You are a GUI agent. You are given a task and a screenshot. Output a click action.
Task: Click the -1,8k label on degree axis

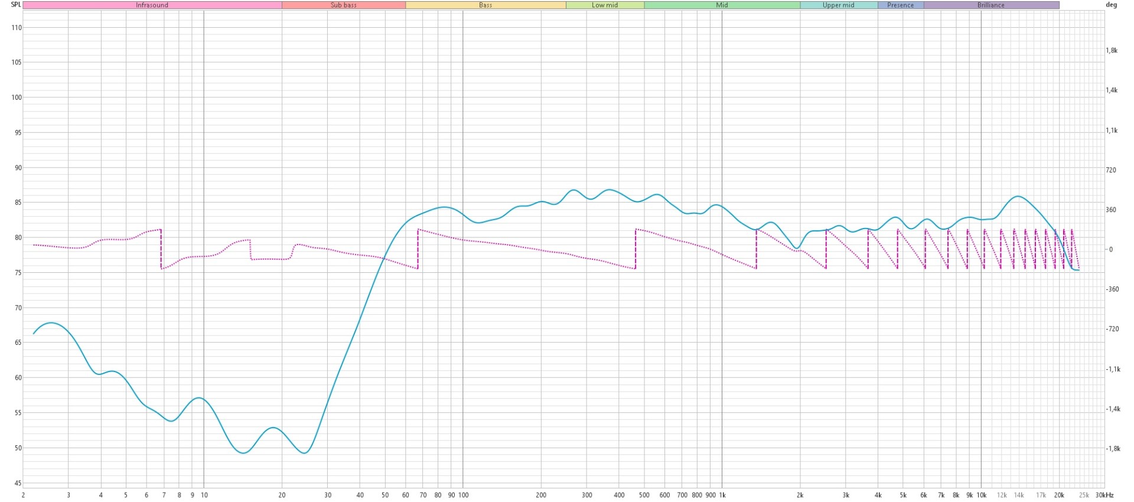tap(1113, 449)
